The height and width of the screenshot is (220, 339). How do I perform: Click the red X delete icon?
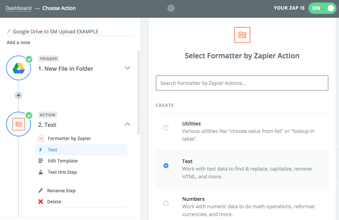pos(41,202)
